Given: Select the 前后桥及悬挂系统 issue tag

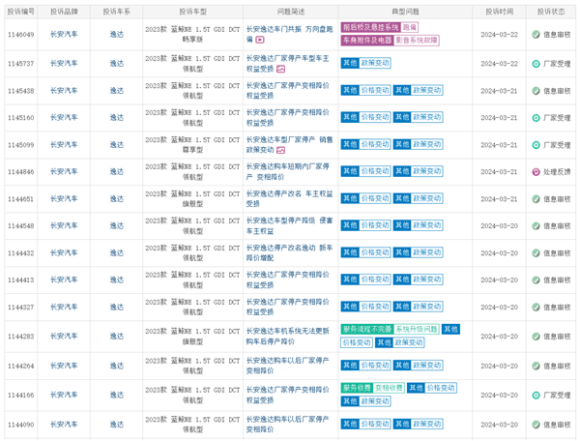Looking at the screenshot, I should click(369, 28).
